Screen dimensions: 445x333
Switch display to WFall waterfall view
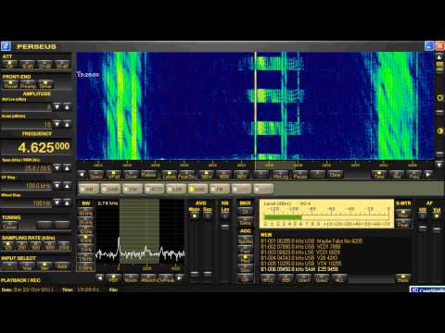(114, 175)
